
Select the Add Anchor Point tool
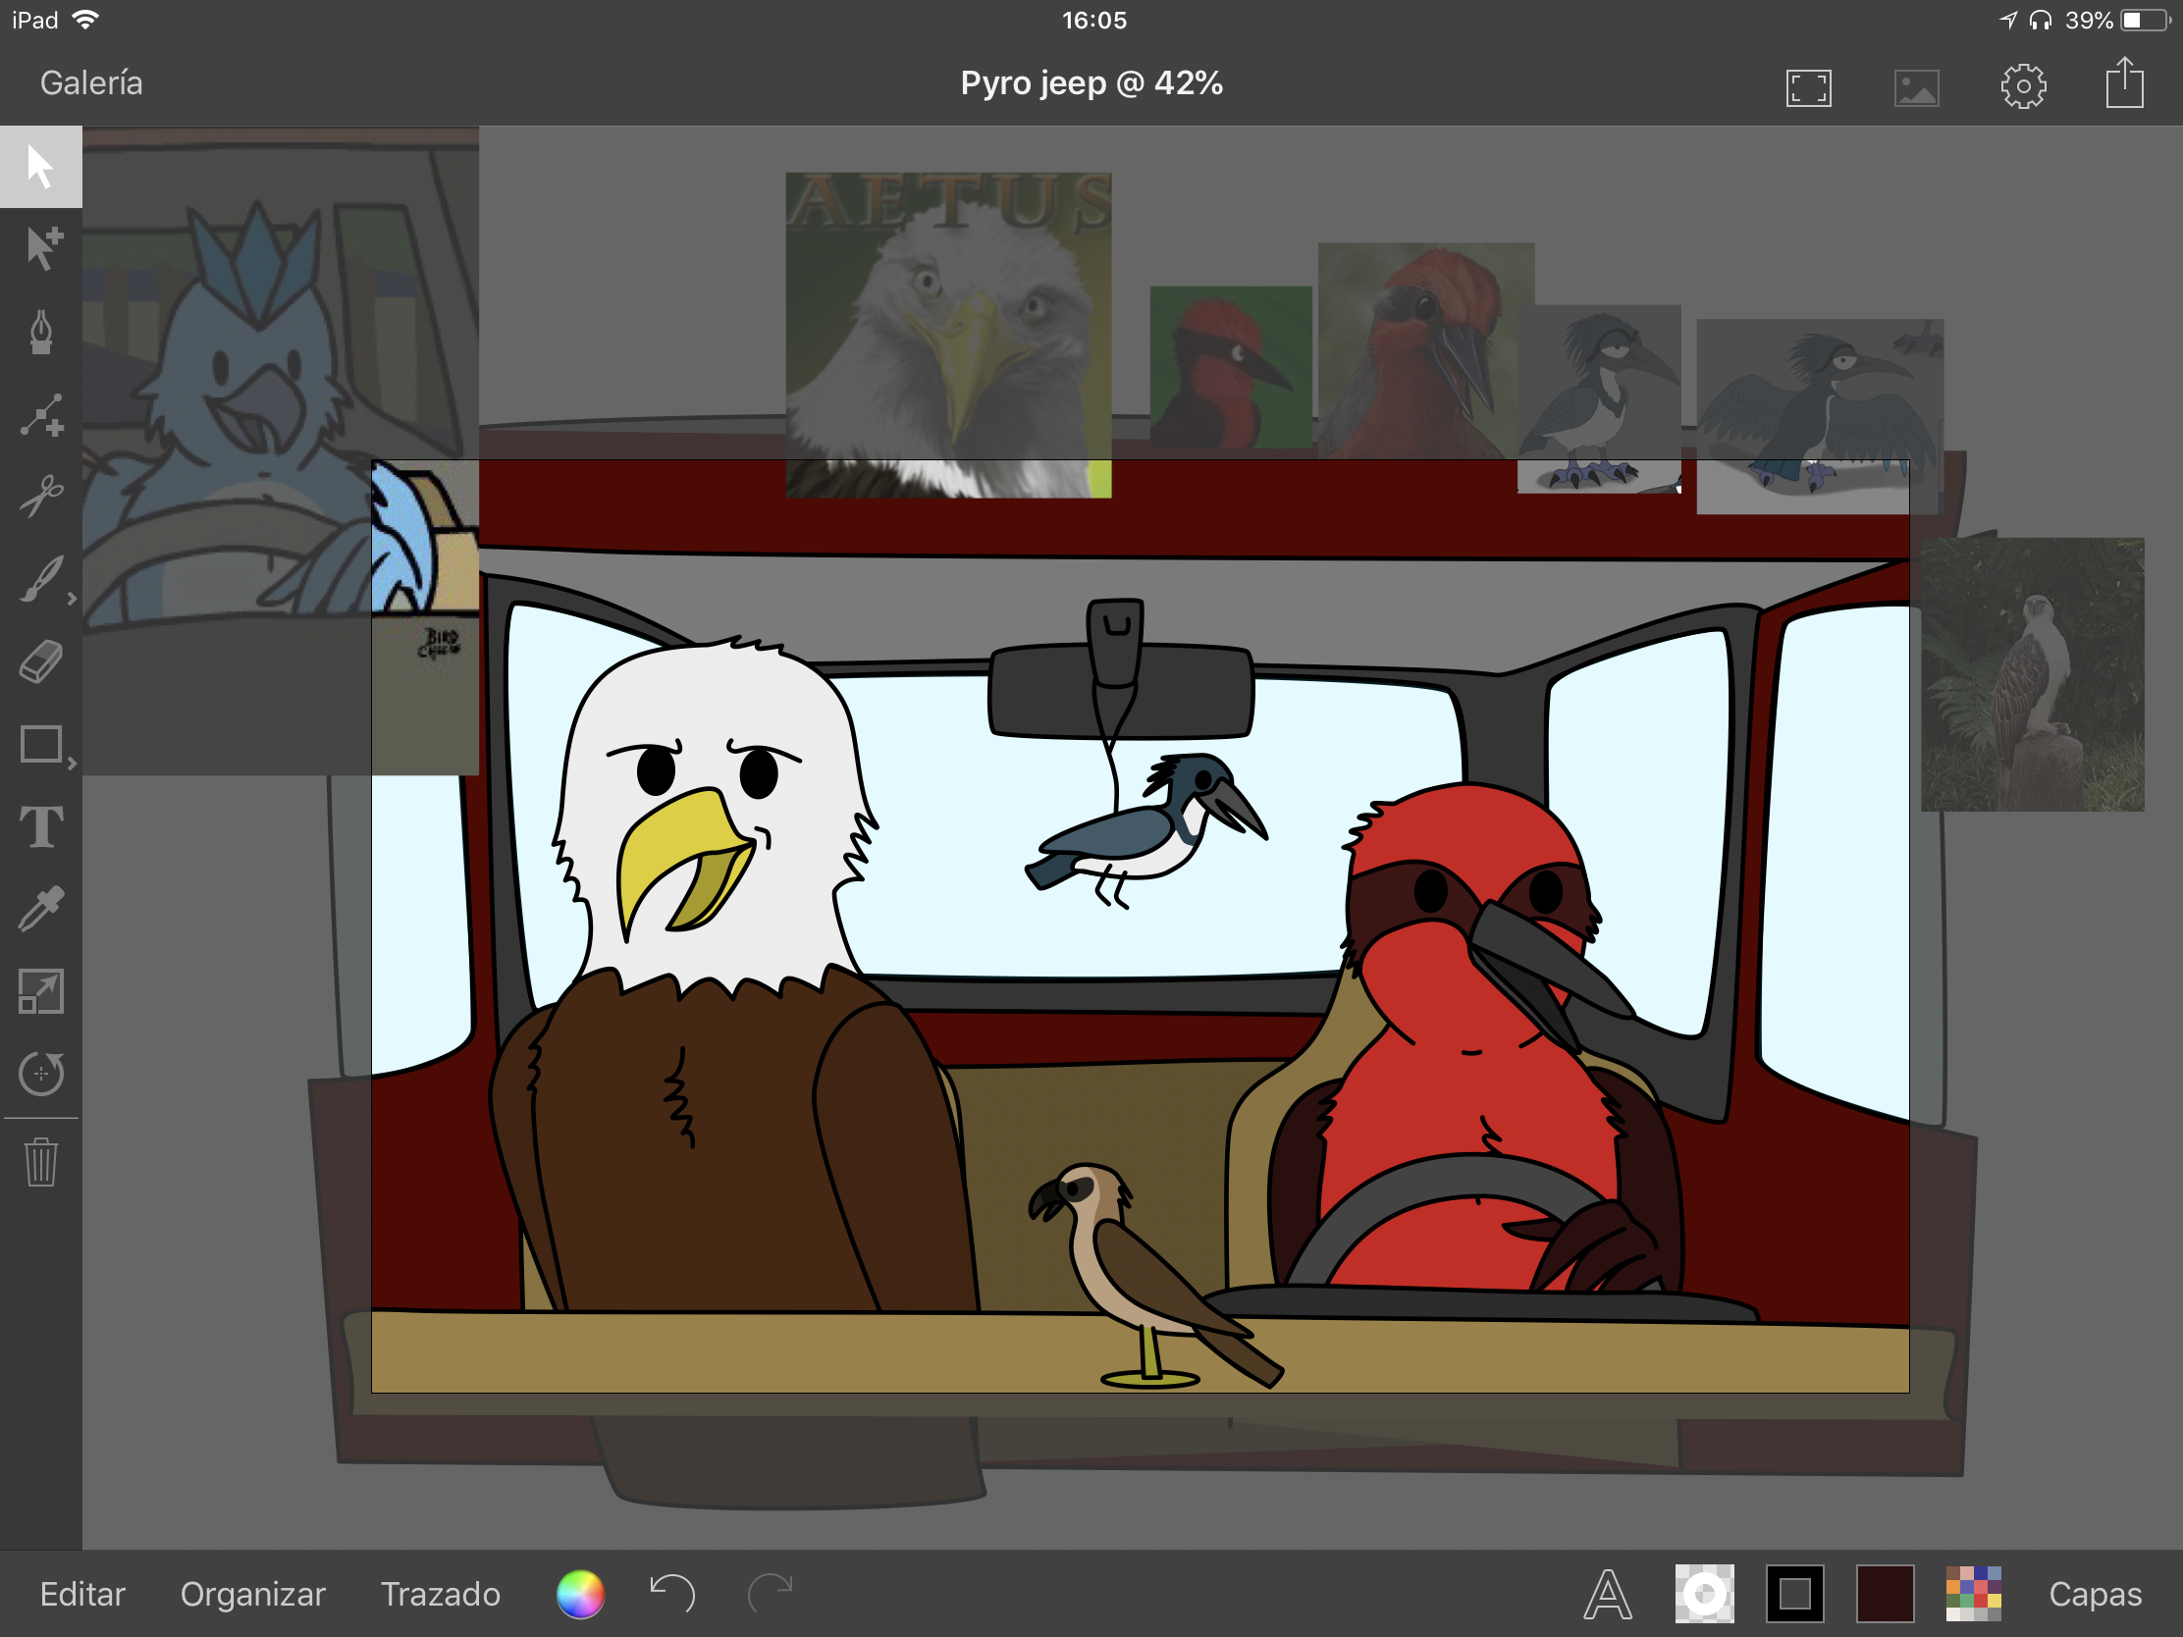[40, 415]
